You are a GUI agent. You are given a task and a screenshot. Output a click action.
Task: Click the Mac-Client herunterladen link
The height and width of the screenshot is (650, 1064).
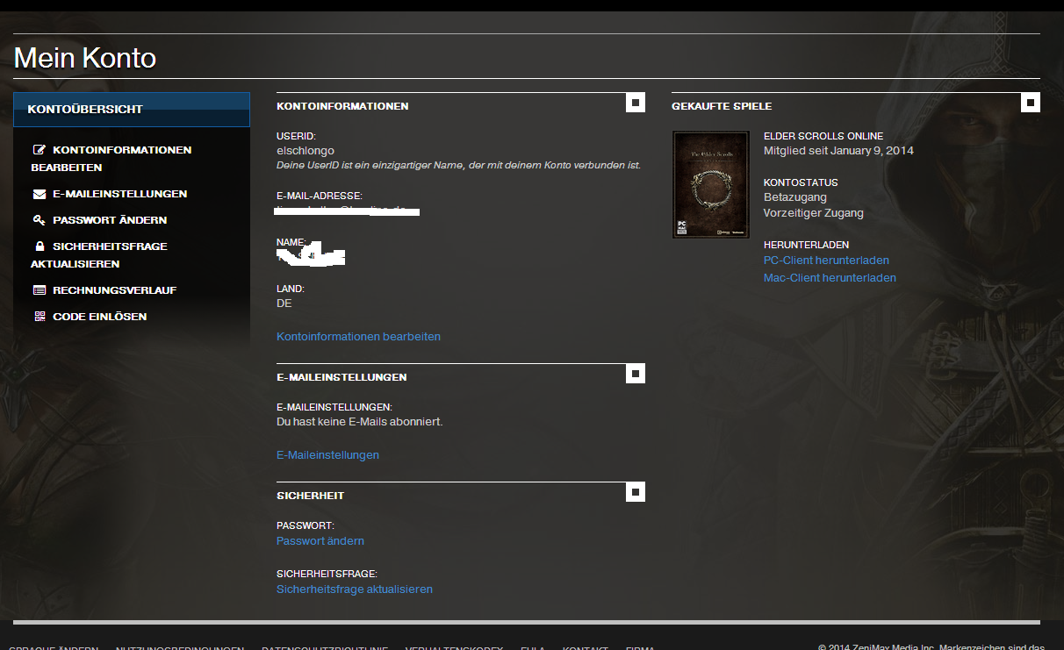pyautogui.click(x=830, y=278)
